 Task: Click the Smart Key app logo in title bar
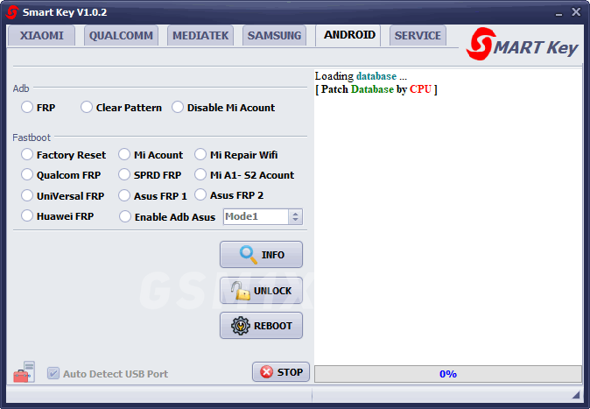[x=11, y=12]
